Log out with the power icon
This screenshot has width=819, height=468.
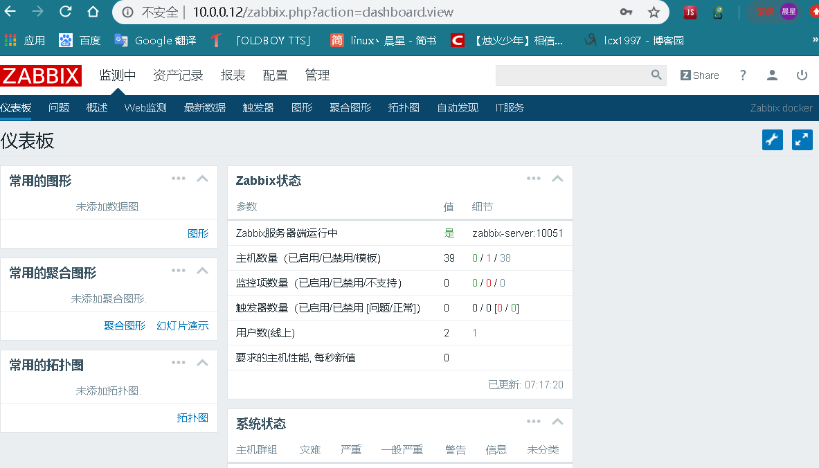(x=802, y=75)
